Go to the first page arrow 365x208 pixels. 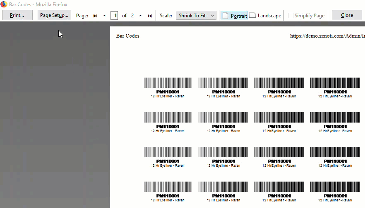[x=94, y=16]
